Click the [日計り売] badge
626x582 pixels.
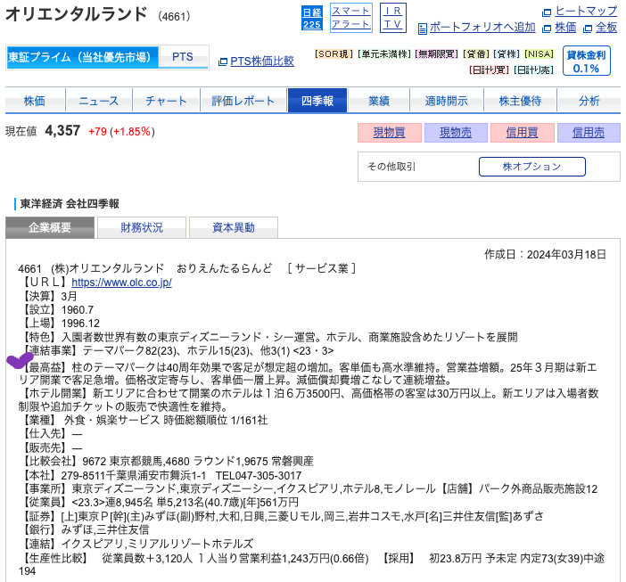coord(534,70)
